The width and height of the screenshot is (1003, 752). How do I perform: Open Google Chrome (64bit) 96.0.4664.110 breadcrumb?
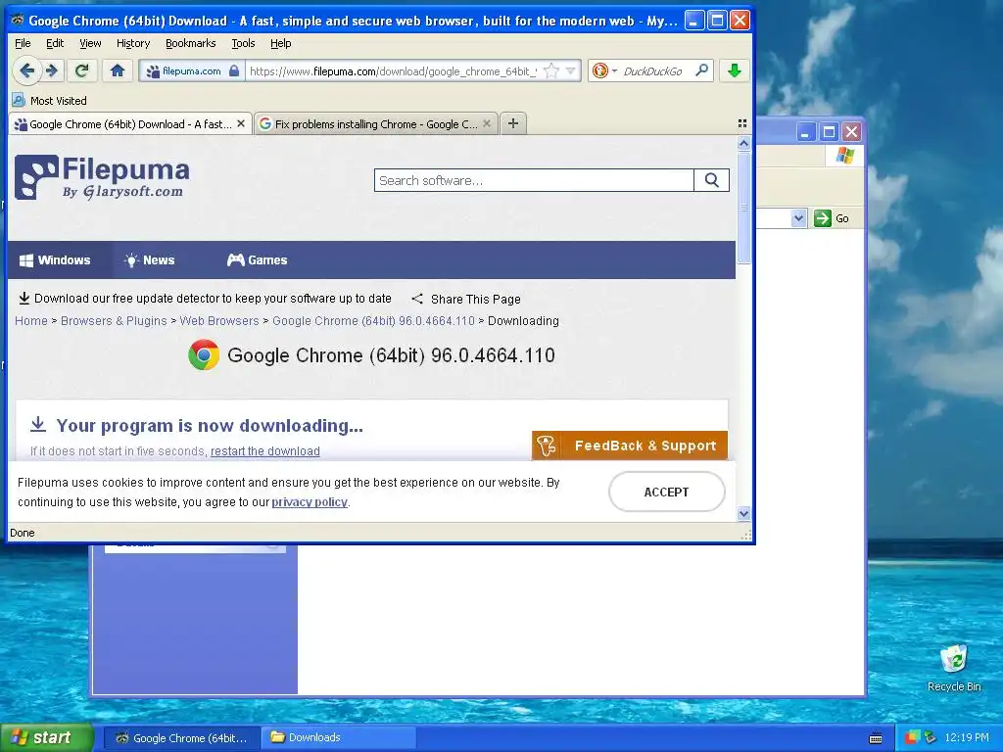(373, 321)
